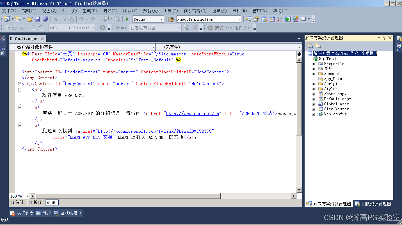Click the 安装 Web 组件(S) button

(229, 28)
